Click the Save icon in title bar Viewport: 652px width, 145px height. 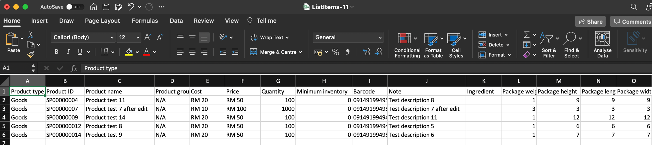click(x=106, y=7)
